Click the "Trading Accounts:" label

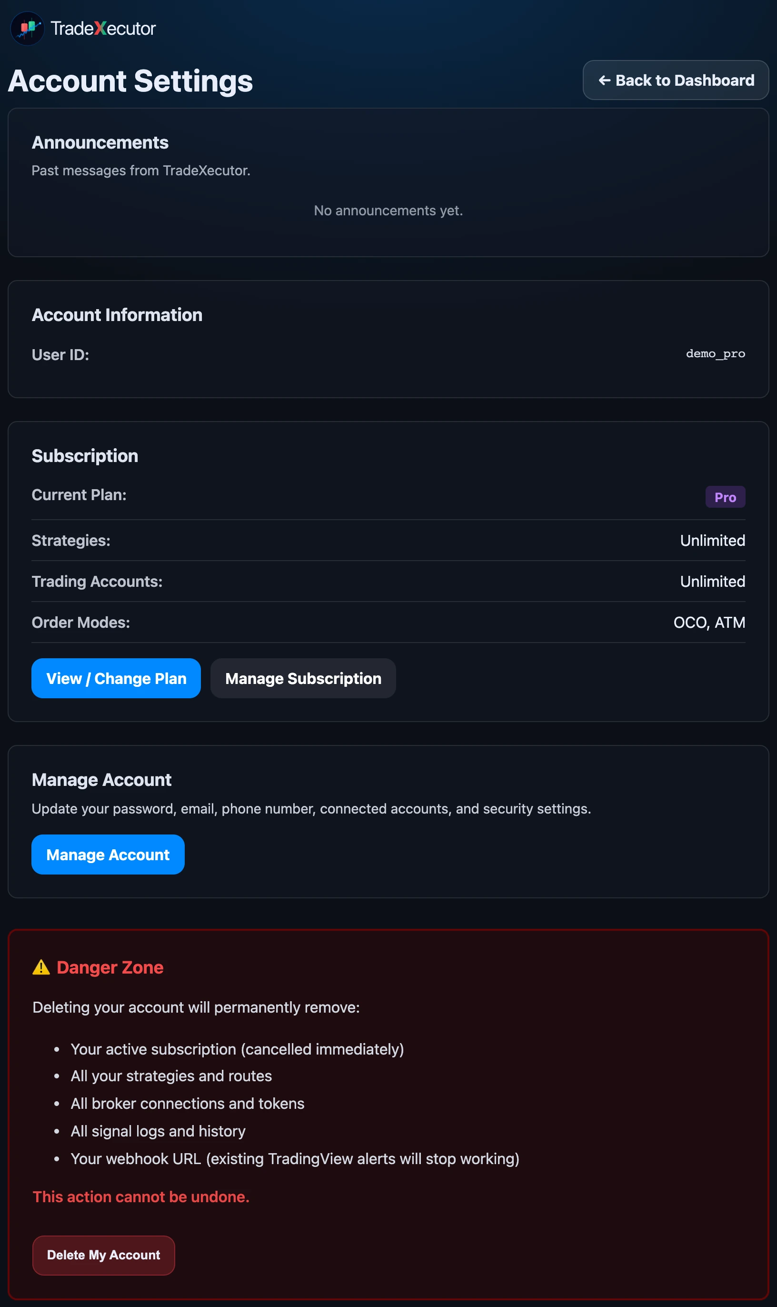[x=97, y=582]
